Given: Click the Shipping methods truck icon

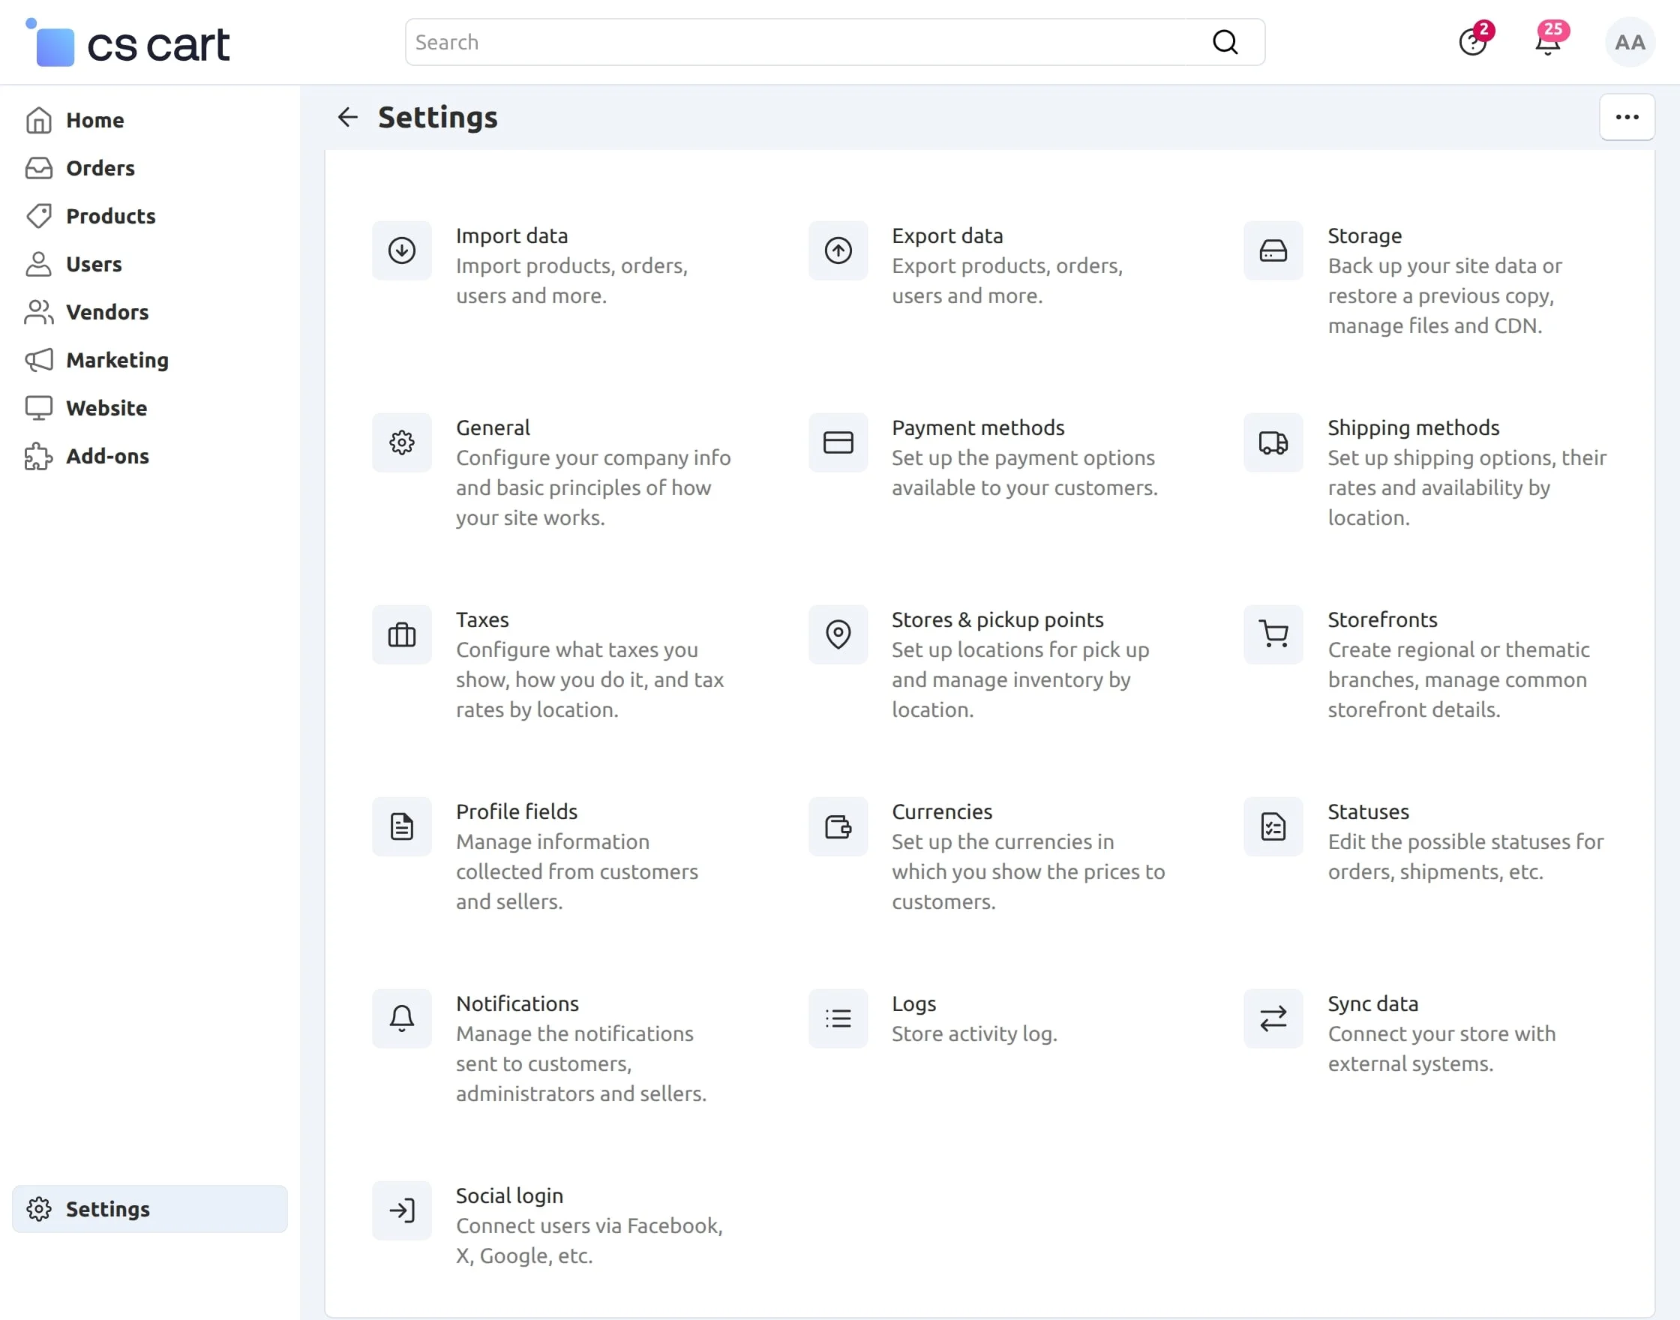Looking at the screenshot, I should (x=1273, y=442).
